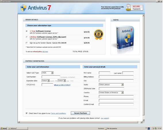This screenshot has height=130, width=163.
Task: Click the Antivirus 7 shield logo
Action: 23,8
